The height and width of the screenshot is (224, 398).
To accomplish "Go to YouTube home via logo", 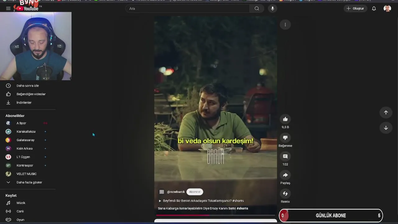I will [28, 8].
